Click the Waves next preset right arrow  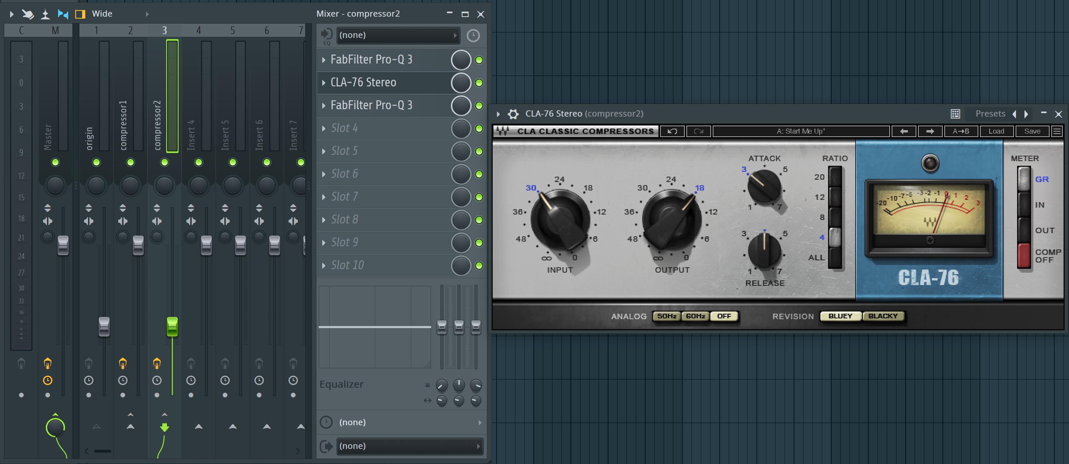pos(930,132)
